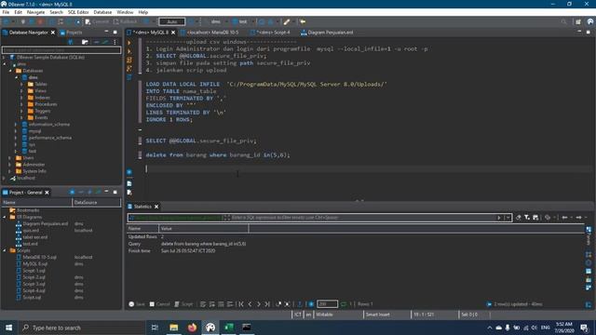Select MySQL 8.sql script file
The image size is (596, 335).
[x=35, y=264]
